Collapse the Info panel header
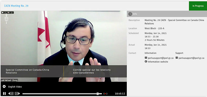 pos(167,14)
